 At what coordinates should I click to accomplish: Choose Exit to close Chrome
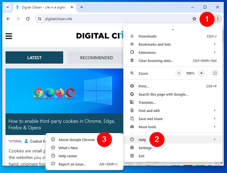(x=173, y=156)
